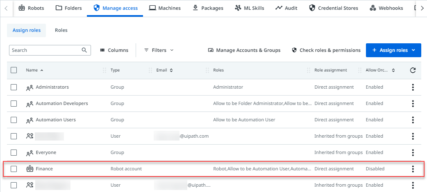Refresh the table with the reload icon
Viewport: 427px width, 192px height.
tap(413, 70)
